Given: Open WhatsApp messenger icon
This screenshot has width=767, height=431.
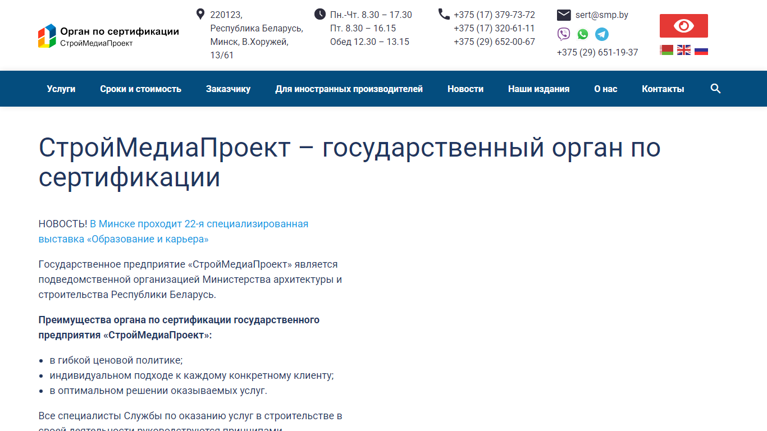Looking at the screenshot, I should [583, 34].
